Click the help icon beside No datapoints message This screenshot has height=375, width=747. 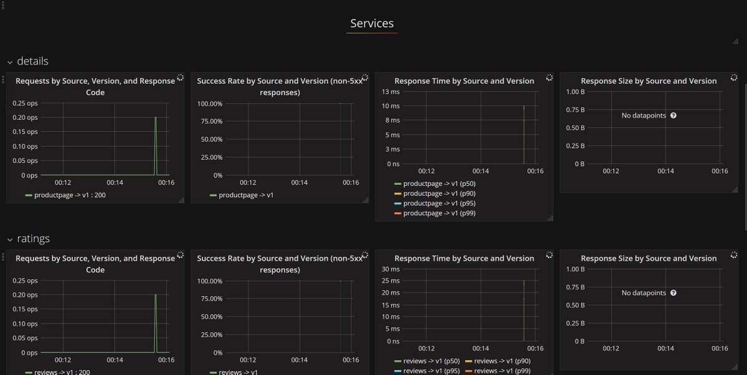pyautogui.click(x=673, y=115)
